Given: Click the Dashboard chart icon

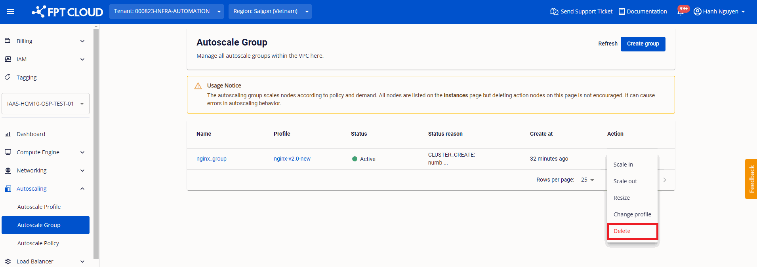Looking at the screenshot, I should tap(8, 134).
